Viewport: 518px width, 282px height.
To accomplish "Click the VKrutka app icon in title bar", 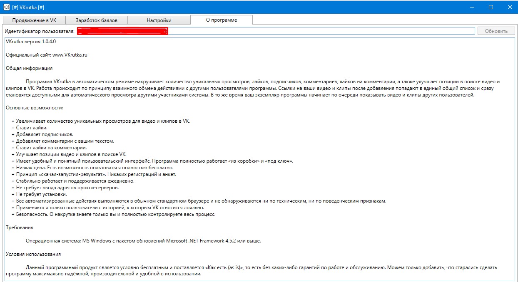I will coord(6,7).
